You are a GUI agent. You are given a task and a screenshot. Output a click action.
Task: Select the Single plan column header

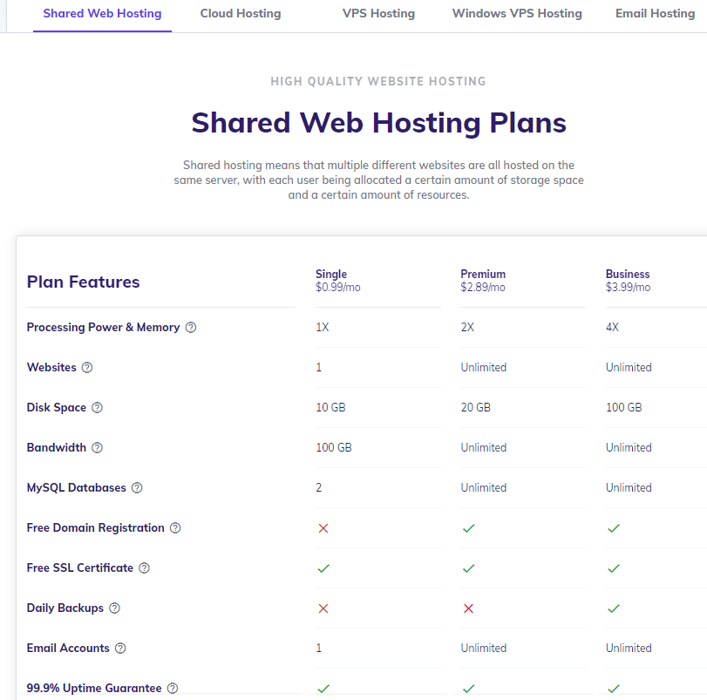tap(331, 274)
